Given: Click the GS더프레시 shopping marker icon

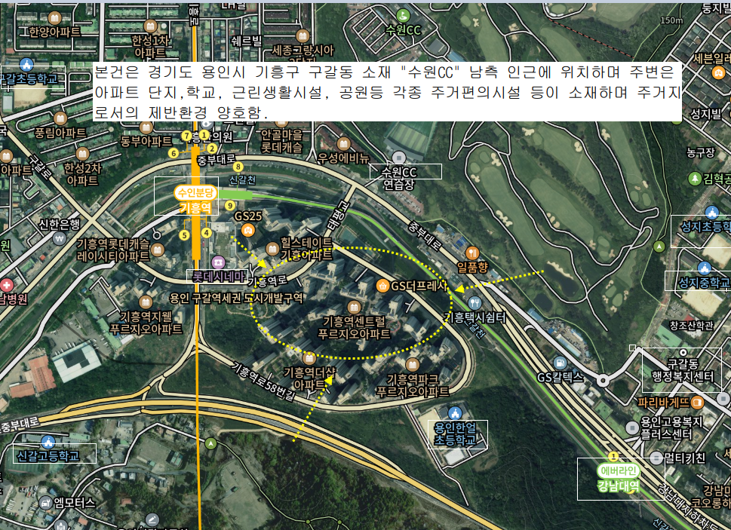Looking at the screenshot, I should (x=382, y=286).
